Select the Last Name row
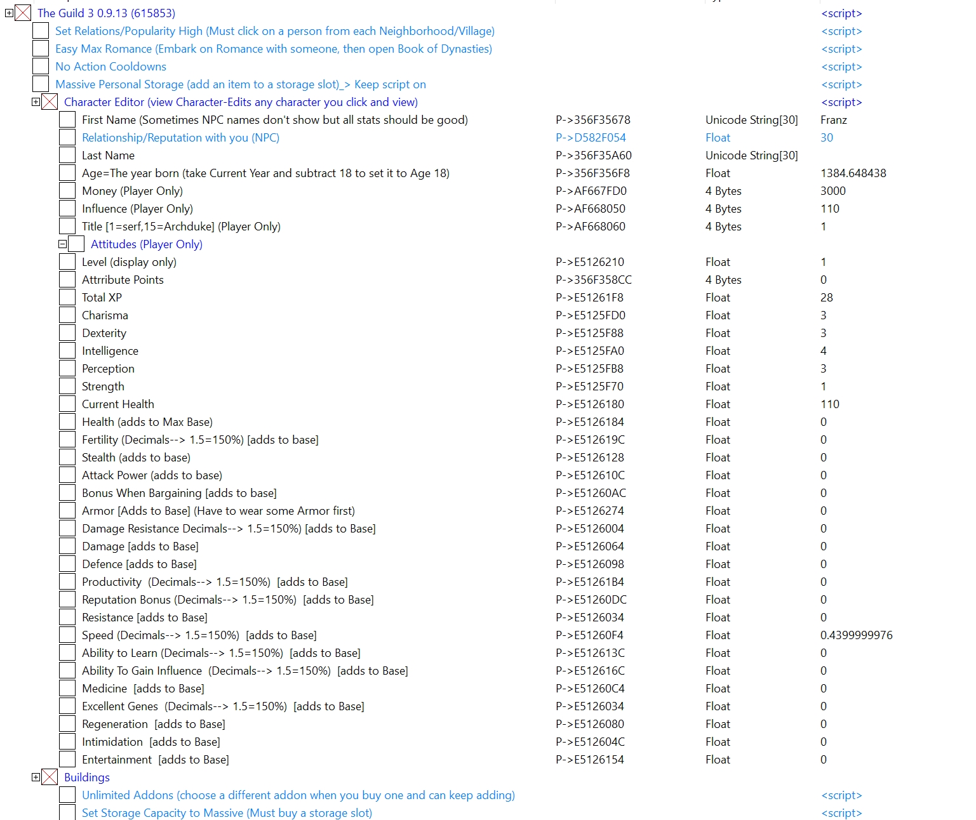The width and height of the screenshot is (976, 820). pos(108,155)
